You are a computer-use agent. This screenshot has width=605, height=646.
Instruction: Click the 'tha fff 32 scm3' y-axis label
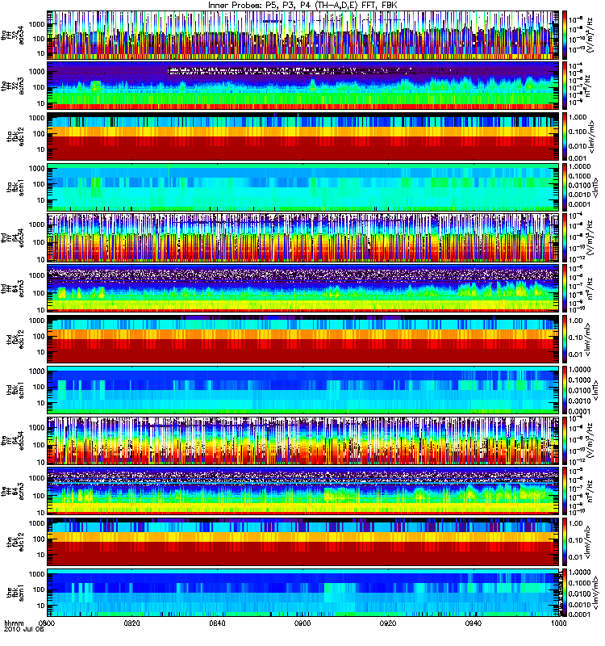tap(12, 86)
